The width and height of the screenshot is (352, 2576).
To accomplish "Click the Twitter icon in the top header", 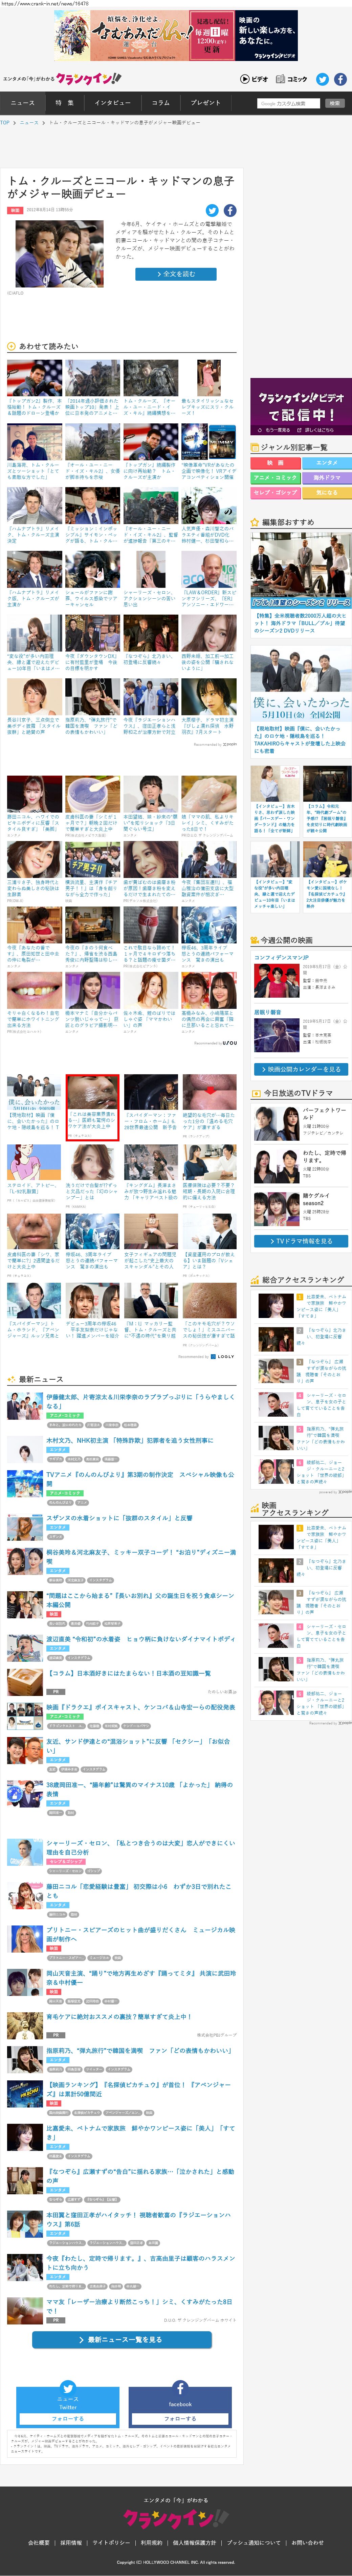I will click(x=322, y=79).
